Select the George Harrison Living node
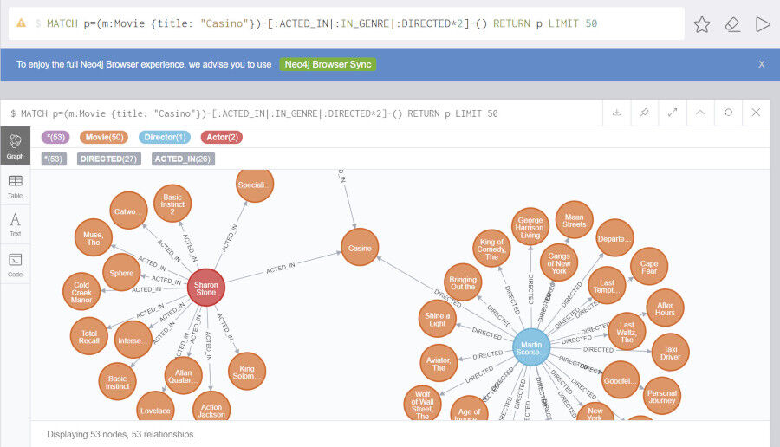 (x=530, y=227)
